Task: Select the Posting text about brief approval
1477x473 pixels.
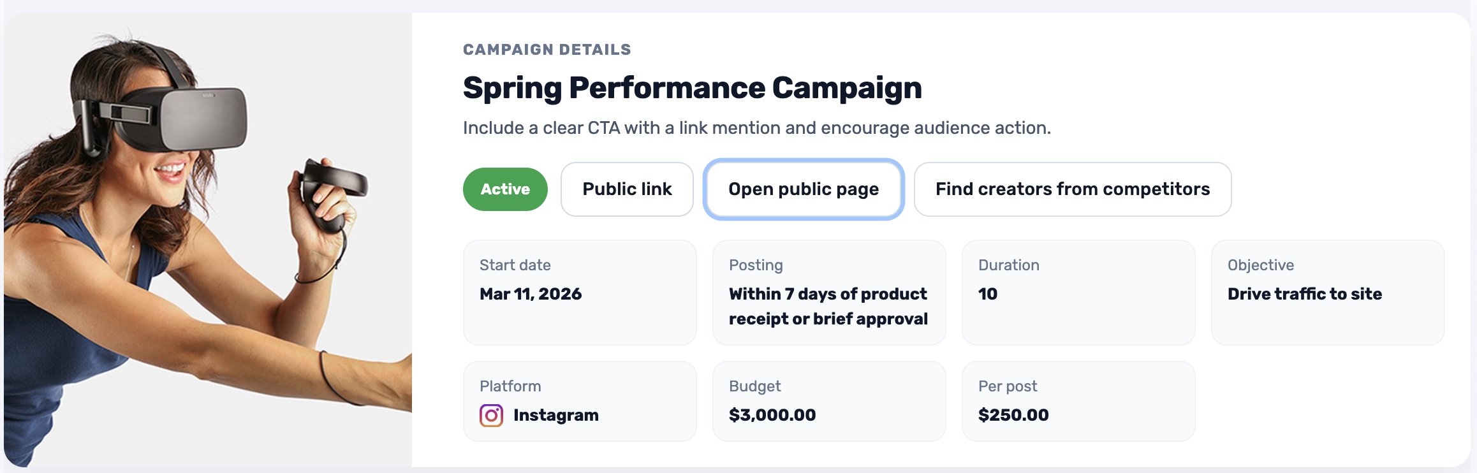Action: click(x=828, y=306)
